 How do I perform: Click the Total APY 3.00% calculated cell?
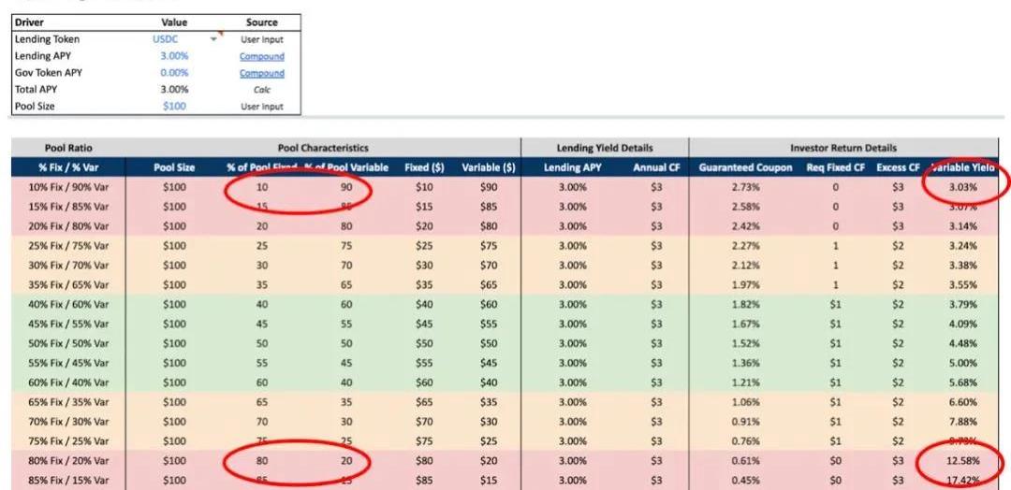click(174, 90)
